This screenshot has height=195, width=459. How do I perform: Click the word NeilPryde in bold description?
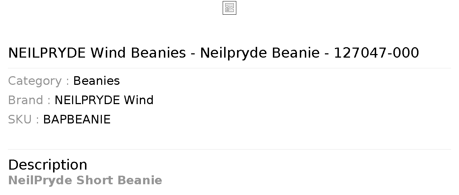coord(40,180)
